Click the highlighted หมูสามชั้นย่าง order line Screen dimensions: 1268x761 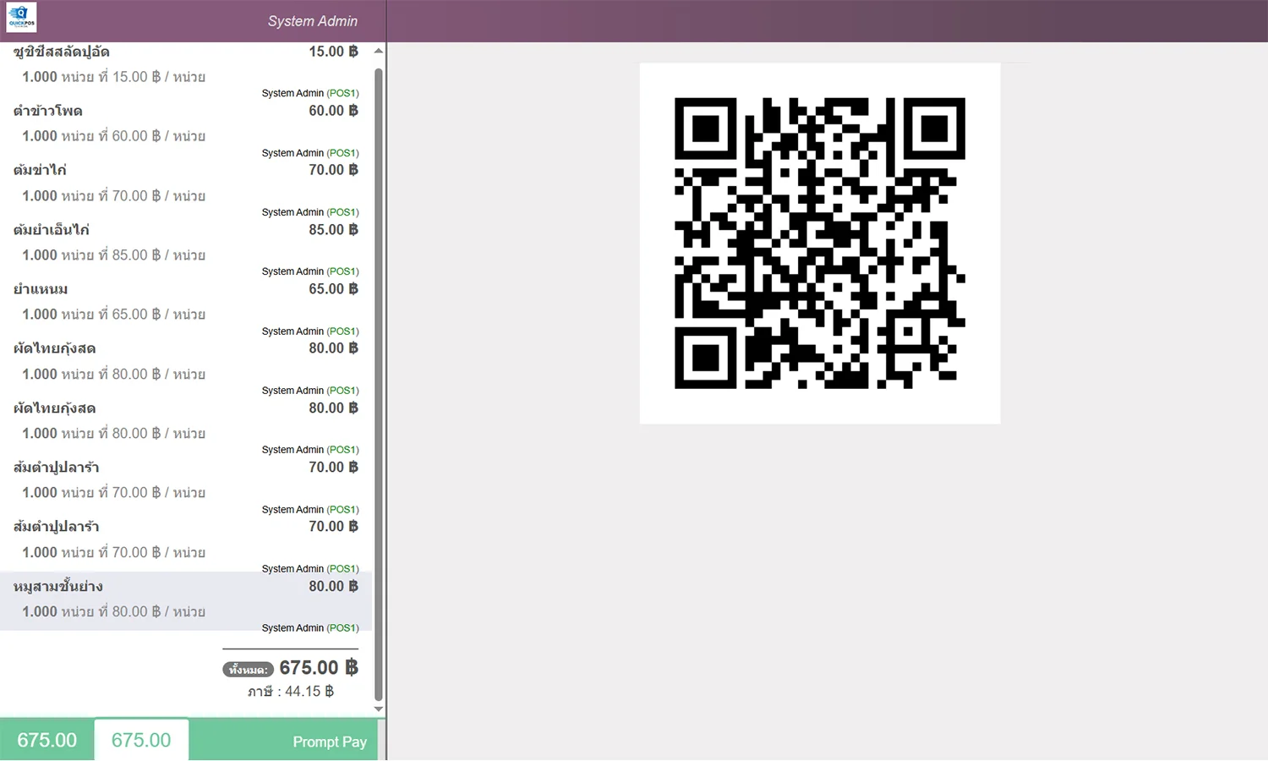pyautogui.click(x=186, y=599)
